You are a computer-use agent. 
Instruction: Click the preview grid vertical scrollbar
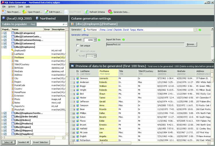[212, 106]
